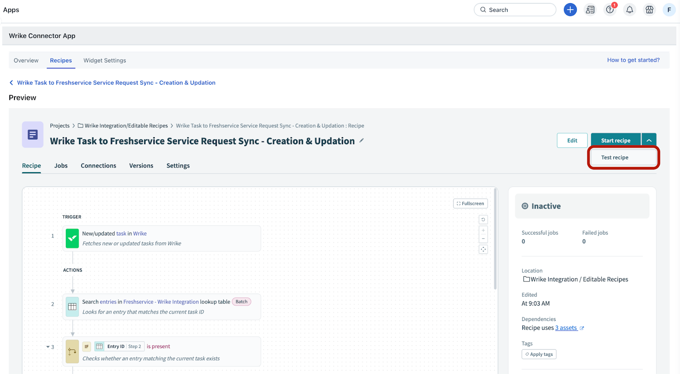Viewport: 680px width, 374px height.
Task: Click the lookup table icon in step 2
Action: click(72, 307)
